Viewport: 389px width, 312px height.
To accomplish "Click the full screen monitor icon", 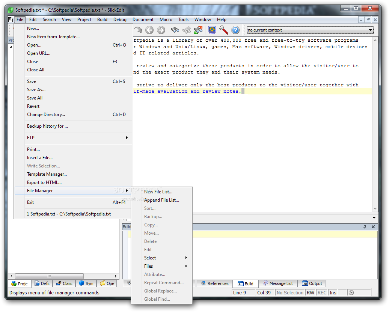I will pos(212,30).
